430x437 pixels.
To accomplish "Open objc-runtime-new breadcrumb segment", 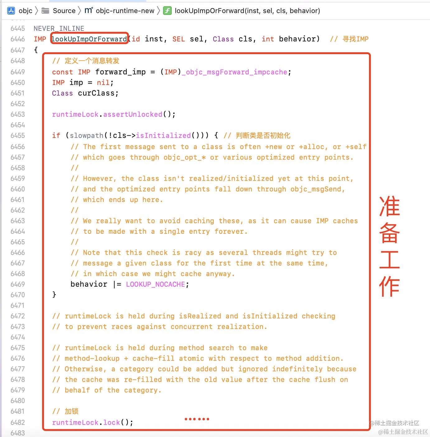I will tap(125, 11).
